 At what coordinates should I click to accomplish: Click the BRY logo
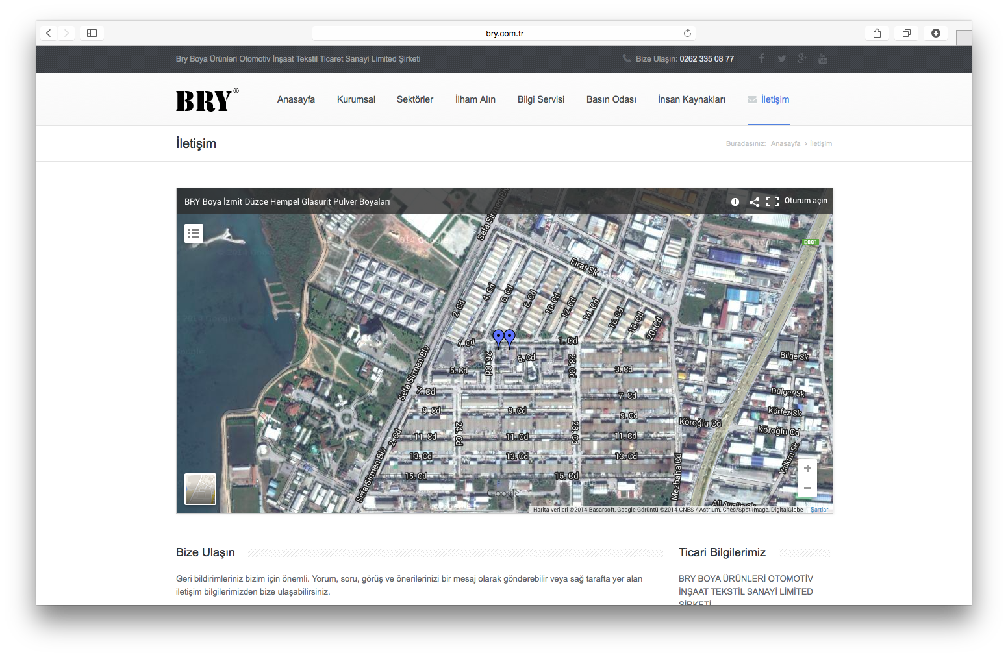tap(207, 100)
